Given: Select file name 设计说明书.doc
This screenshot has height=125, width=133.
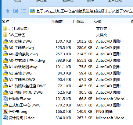Looking at the screenshot, I should tap(22, 118).
